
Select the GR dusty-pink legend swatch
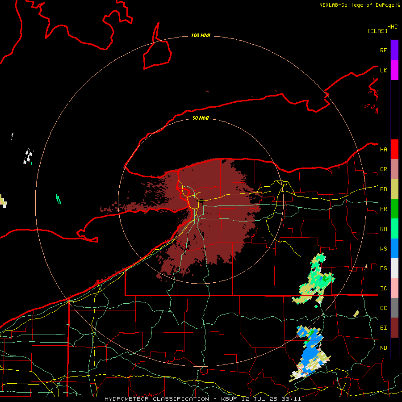click(394, 169)
